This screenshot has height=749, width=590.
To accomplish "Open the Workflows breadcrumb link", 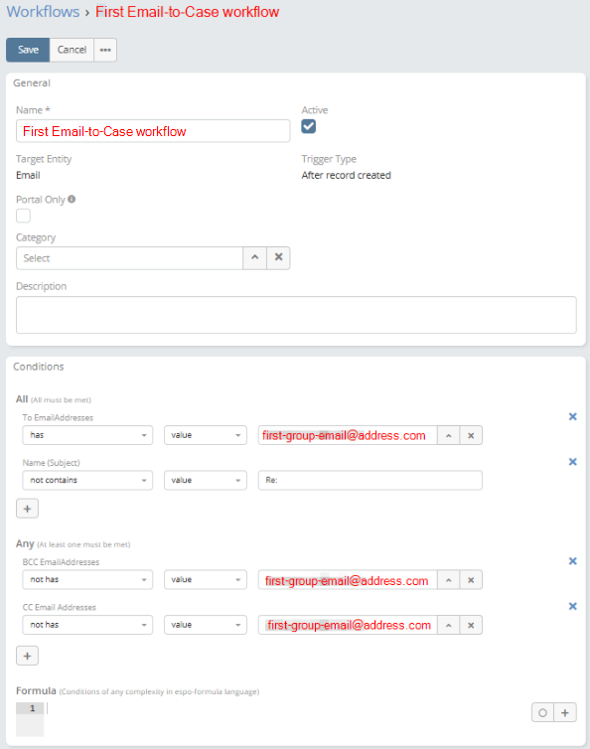I will 43,12.
